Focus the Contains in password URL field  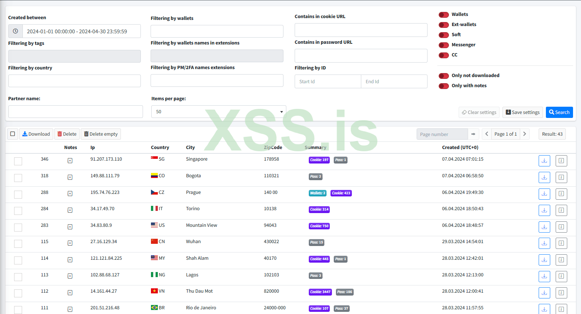[361, 56]
